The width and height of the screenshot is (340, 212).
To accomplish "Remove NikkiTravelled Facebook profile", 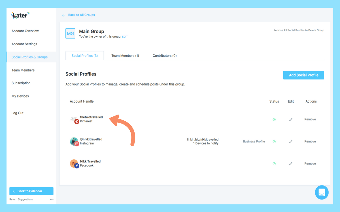I will [310, 163].
